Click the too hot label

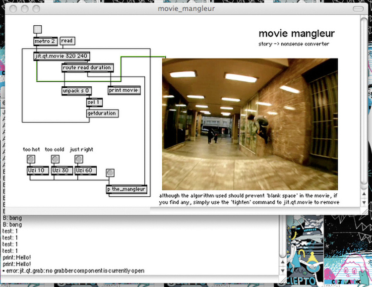[x=31, y=149]
